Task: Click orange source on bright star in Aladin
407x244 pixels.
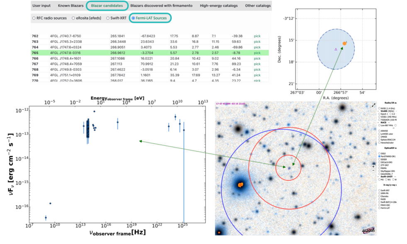Action: (241, 185)
